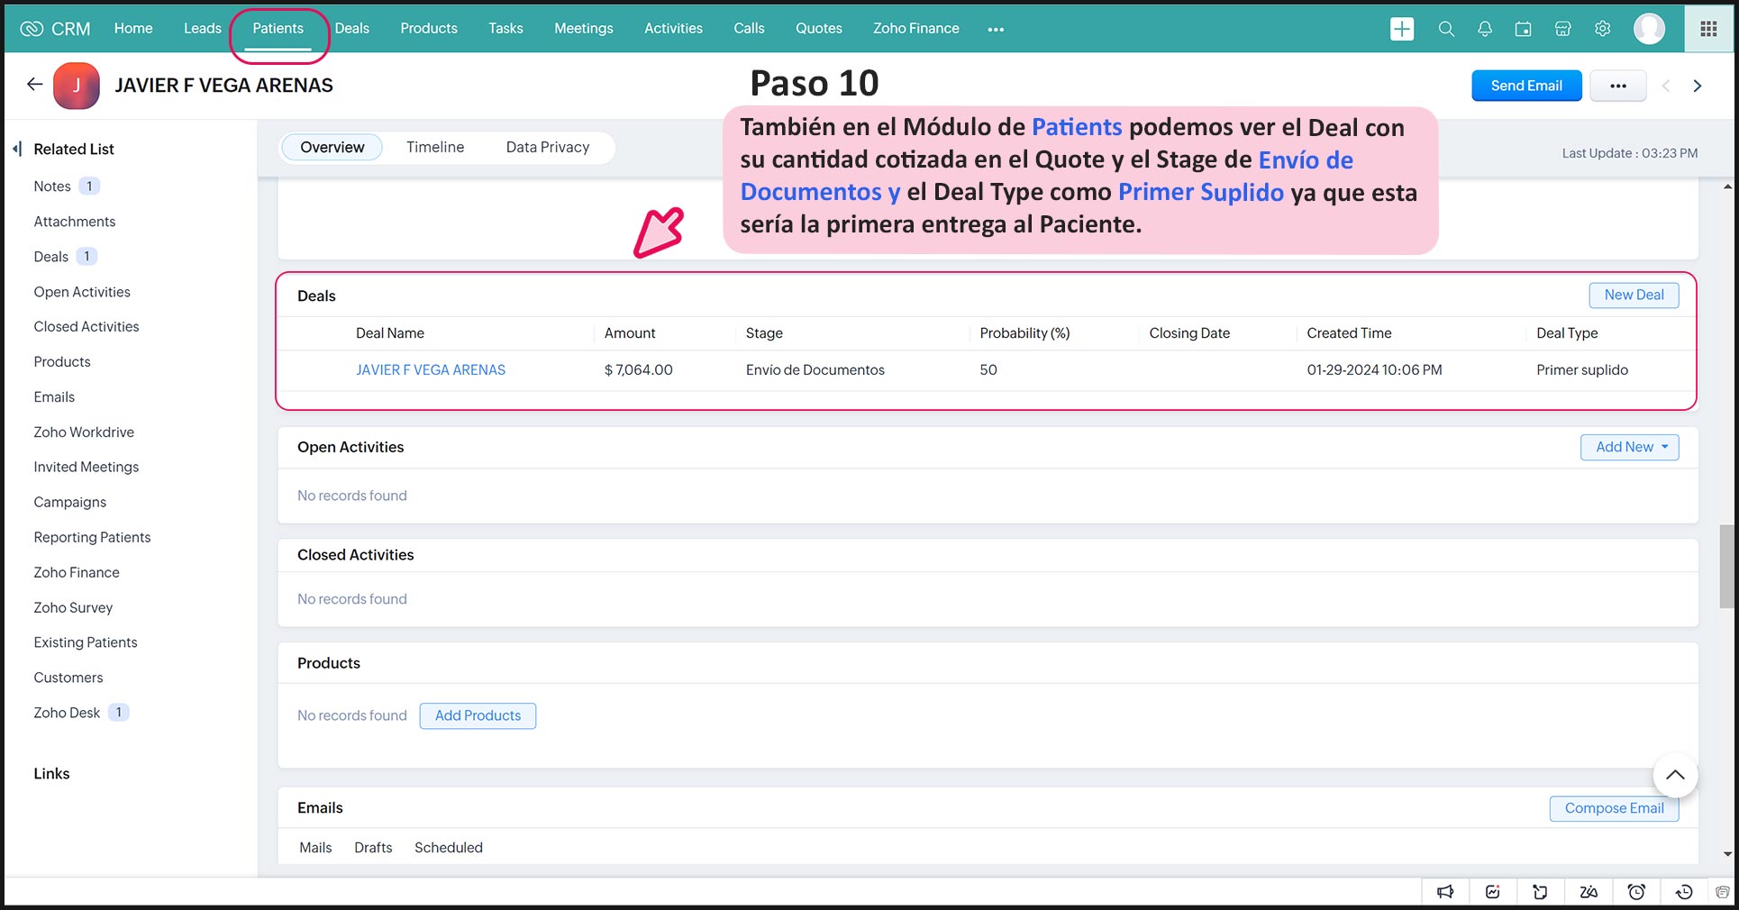1739x910 pixels.
Task: Open more actions menu beside Send Email
Action: coord(1617,86)
